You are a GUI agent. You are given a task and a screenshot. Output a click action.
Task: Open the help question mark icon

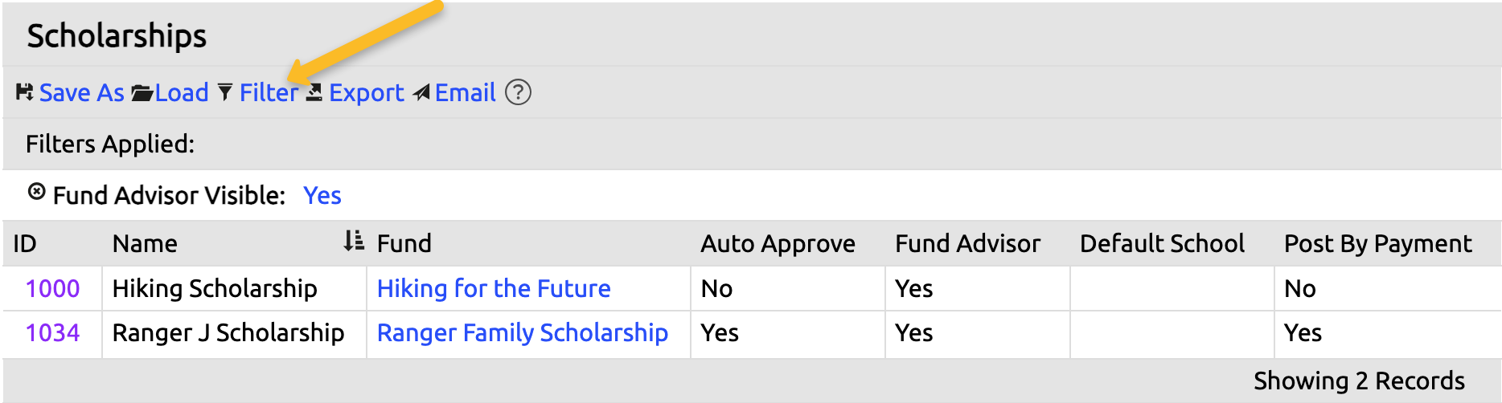point(518,93)
